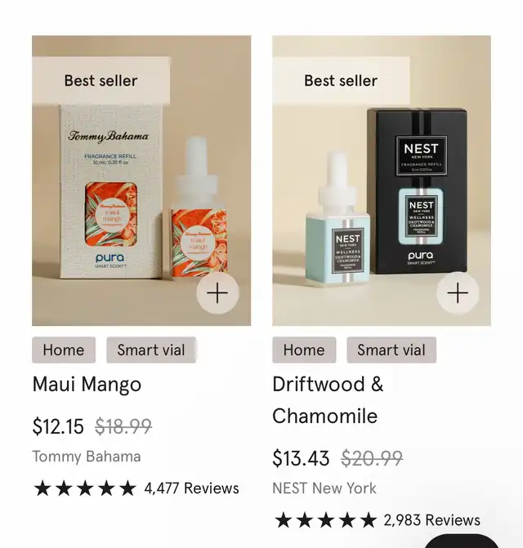
Task: Select Smart vial tag under Maui Mango
Action: pyautogui.click(x=151, y=350)
